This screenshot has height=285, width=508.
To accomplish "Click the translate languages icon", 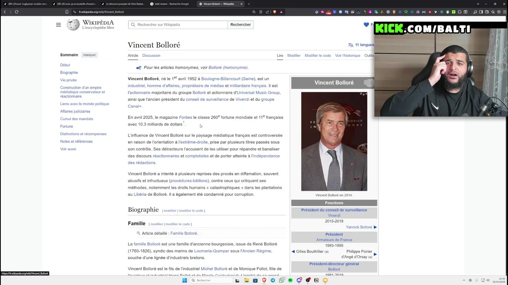I will tap(350, 45).
